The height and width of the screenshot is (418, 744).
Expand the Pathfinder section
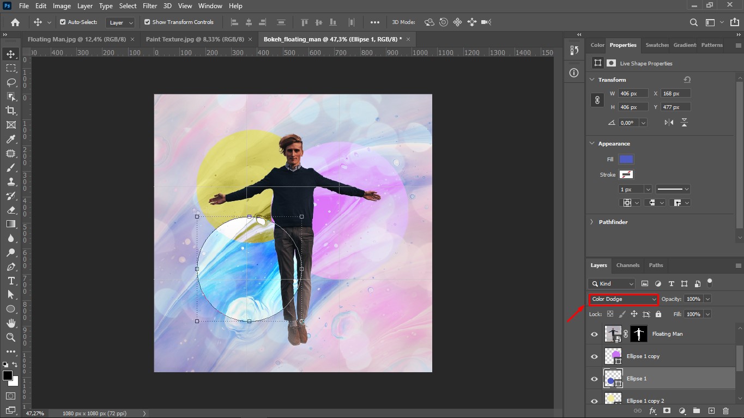592,222
